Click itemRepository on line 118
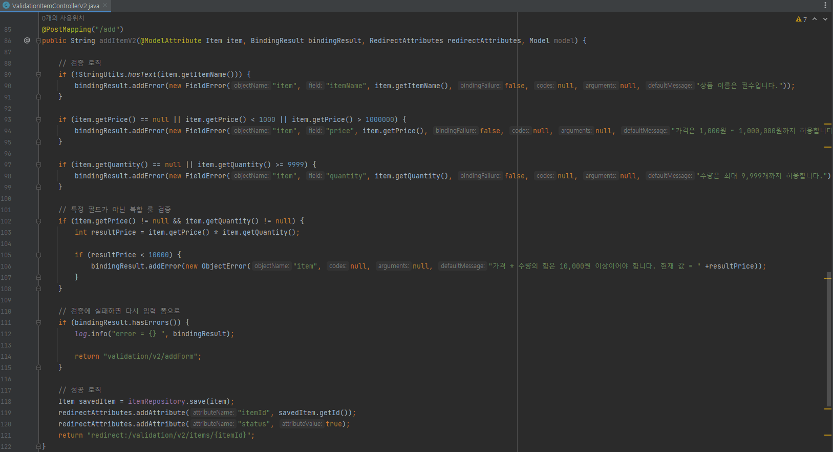 click(157, 401)
